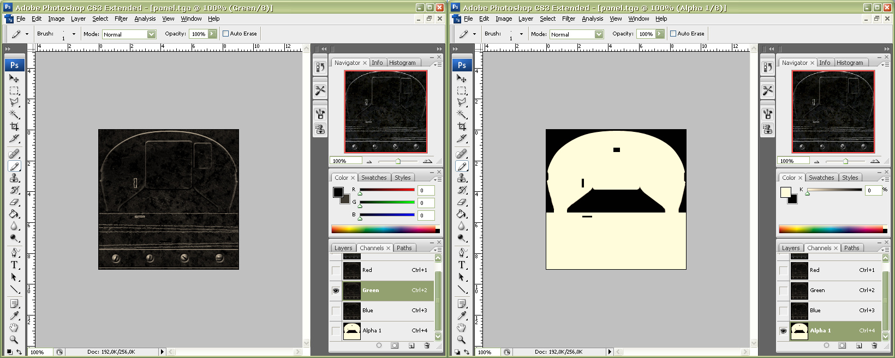Screen dimensions: 895x358
Task: Open the Filter menu in left window
Action: 121,19
